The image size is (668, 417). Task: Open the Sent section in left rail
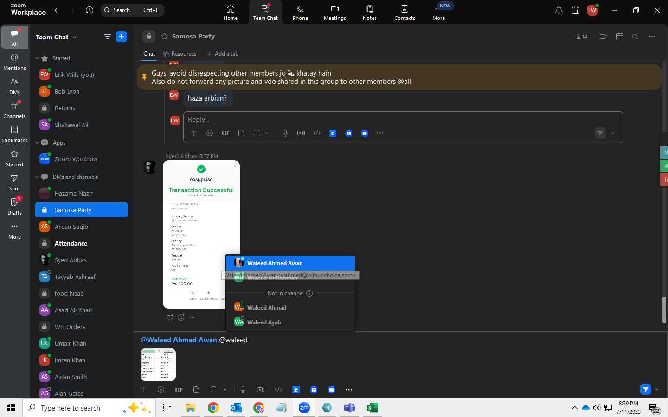coord(14,182)
